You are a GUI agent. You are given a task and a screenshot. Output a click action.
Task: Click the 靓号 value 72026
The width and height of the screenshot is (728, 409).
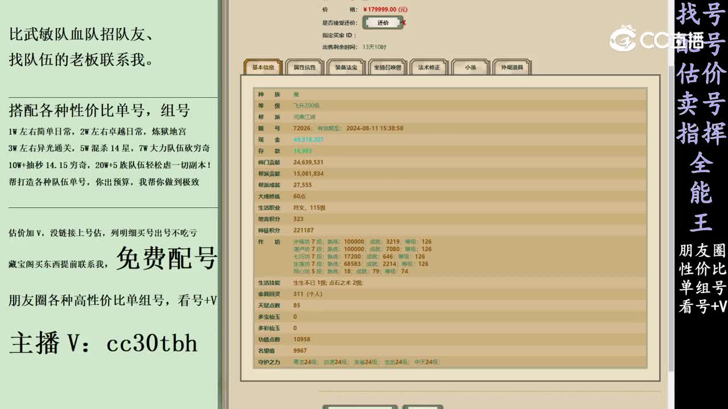click(x=301, y=128)
